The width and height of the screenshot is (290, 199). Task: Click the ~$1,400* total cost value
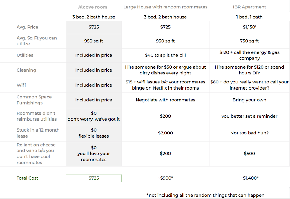tap(249, 178)
